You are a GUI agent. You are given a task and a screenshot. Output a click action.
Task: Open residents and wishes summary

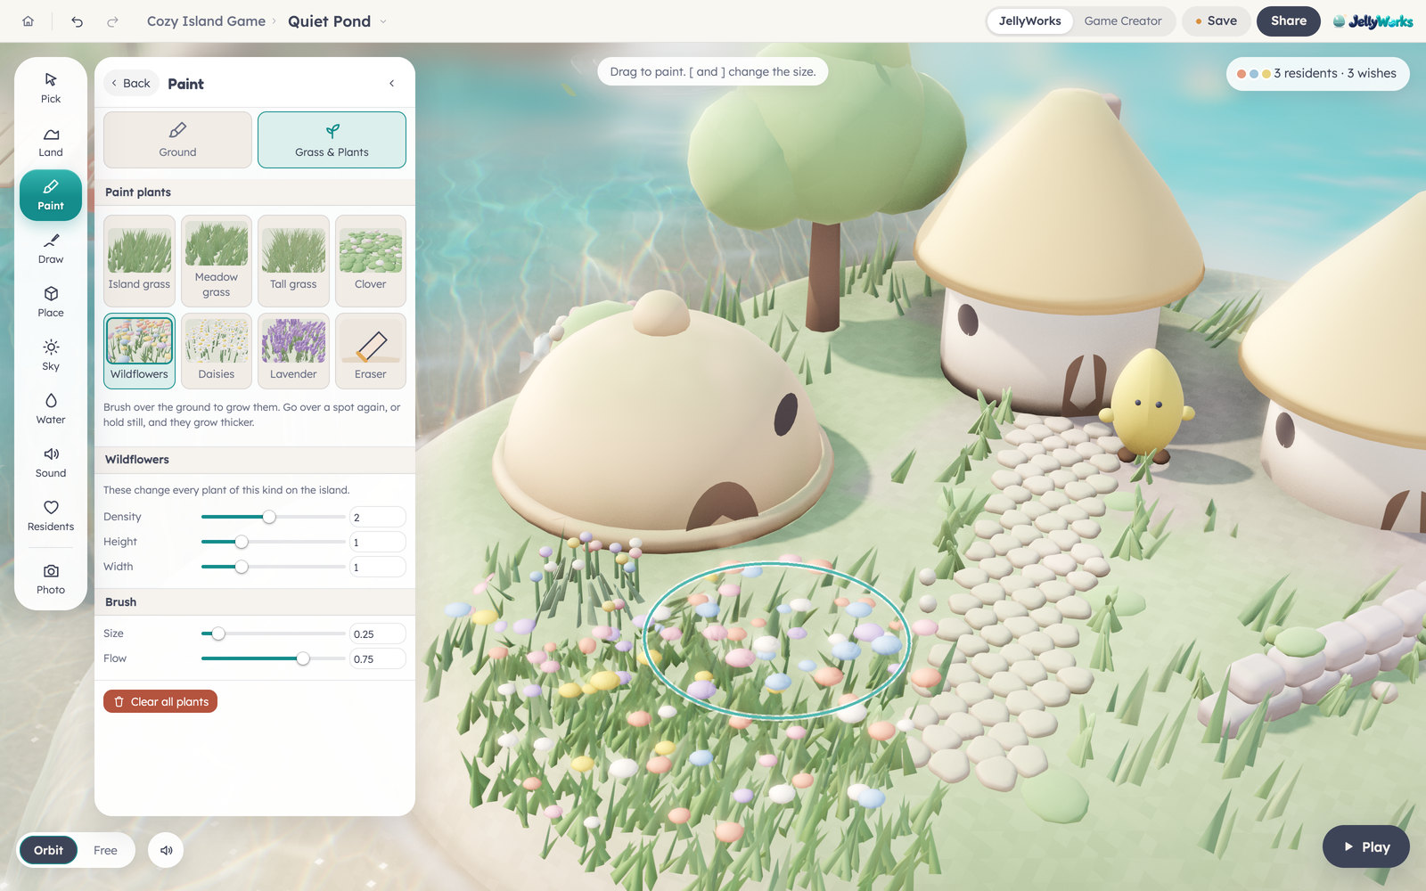coord(1317,73)
